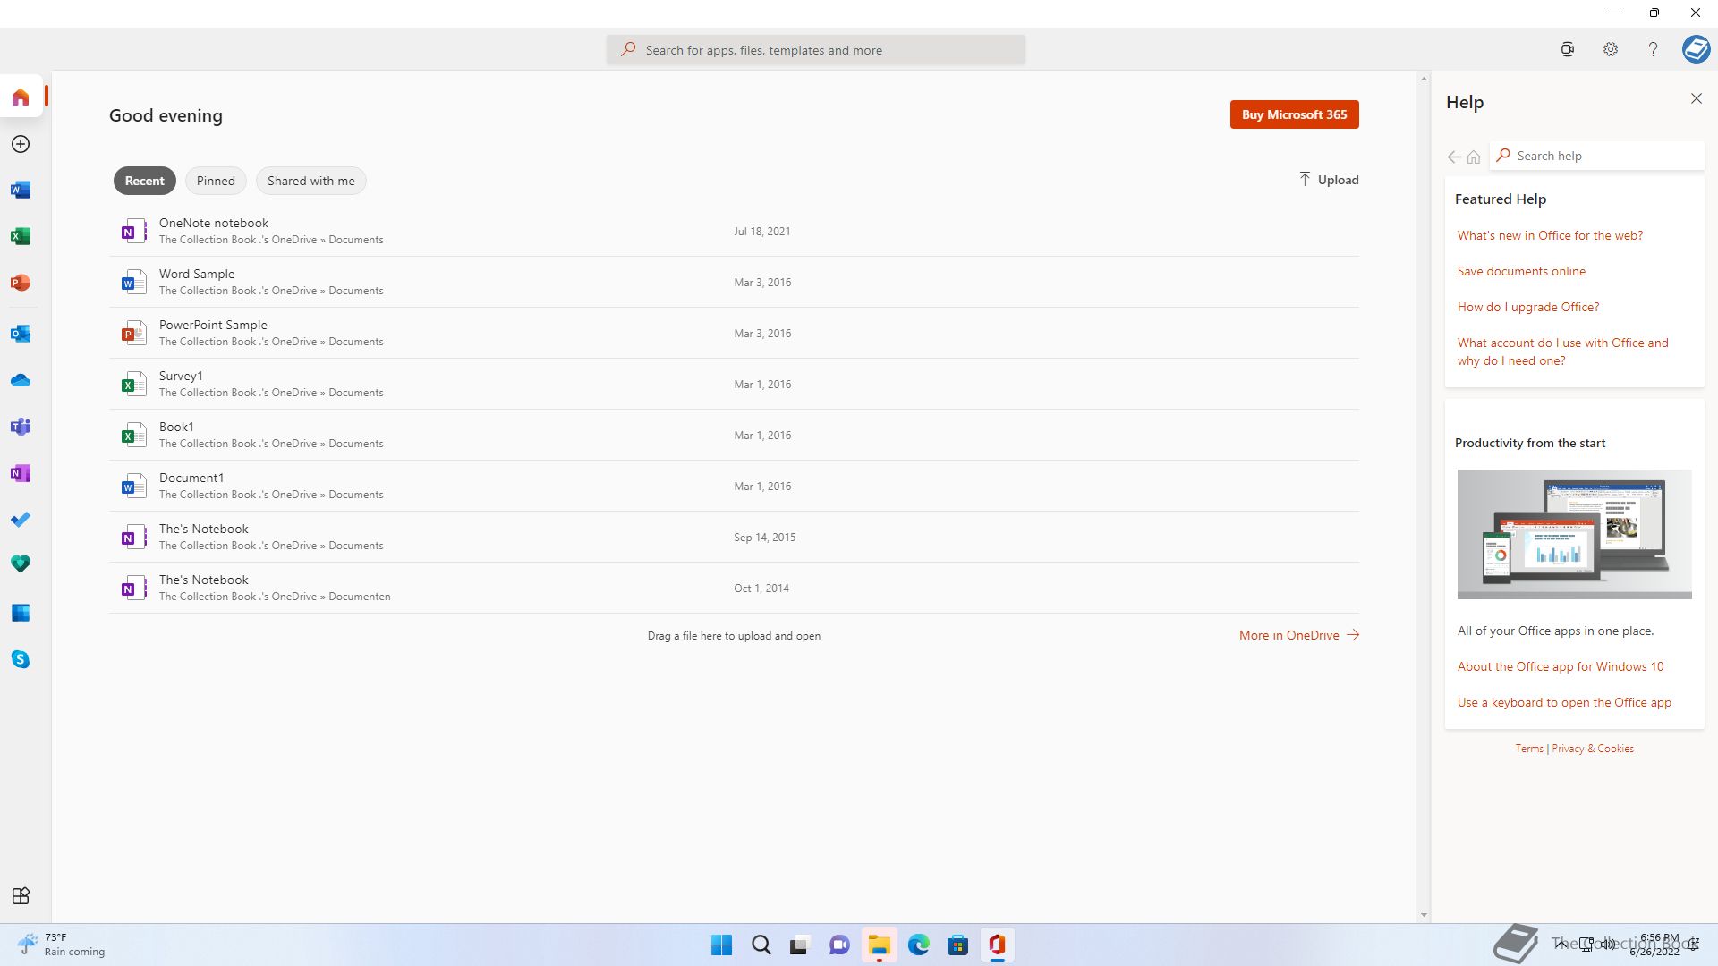Open Settings gear icon in header

pyautogui.click(x=1610, y=50)
